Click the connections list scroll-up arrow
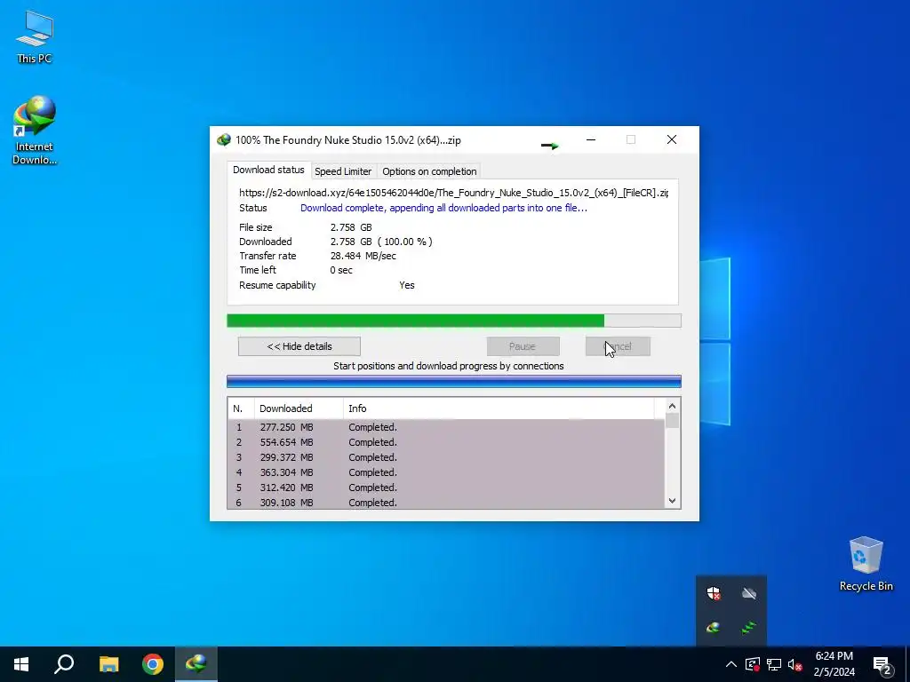 click(672, 406)
